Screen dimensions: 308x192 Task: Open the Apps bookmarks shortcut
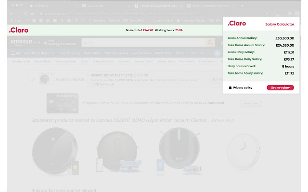click(x=16, y=21)
